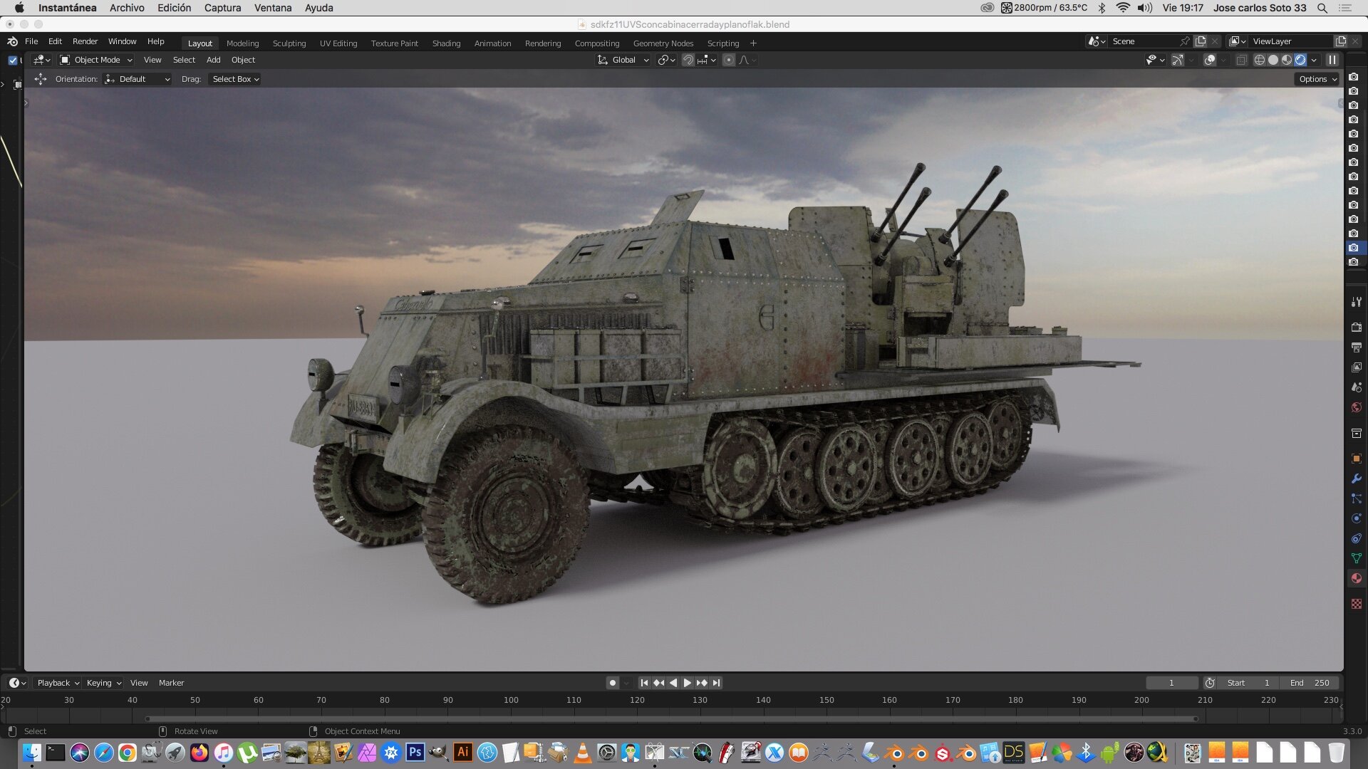Open the Particles properties tab
Screen dimensions: 1368x769
tap(1356, 498)
